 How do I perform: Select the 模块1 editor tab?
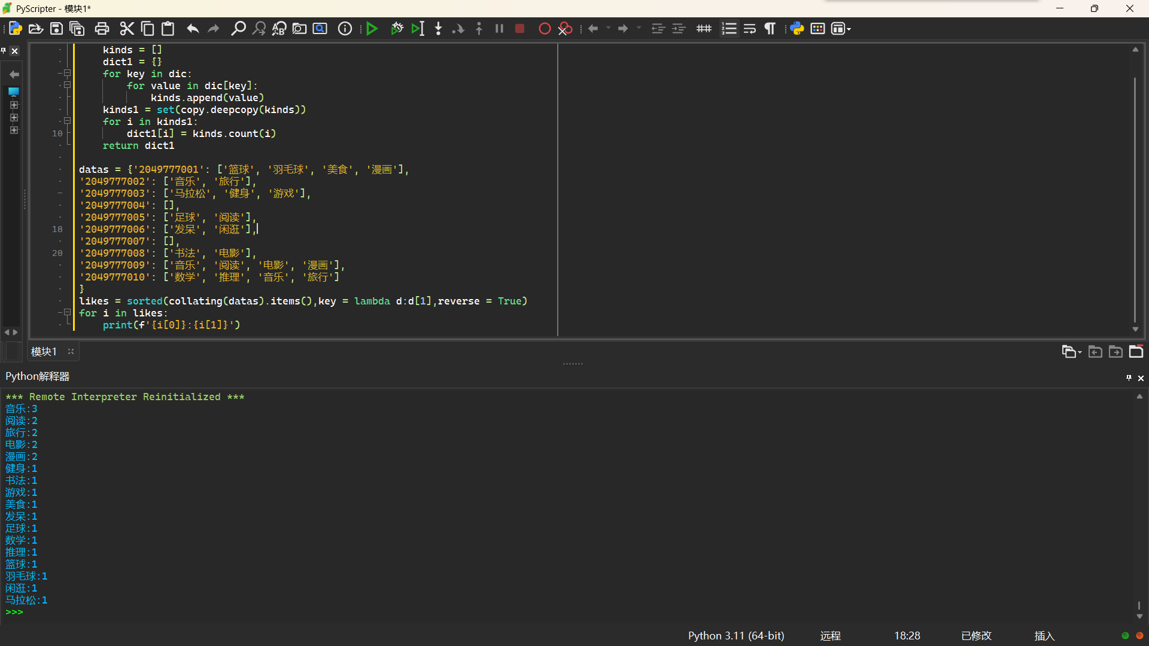44,352
